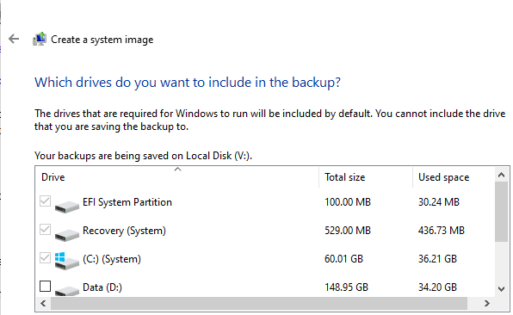This screenshot has height=315, width=513.
Task: Click the 36.21 GB used space value
Action: pos(437,259)
